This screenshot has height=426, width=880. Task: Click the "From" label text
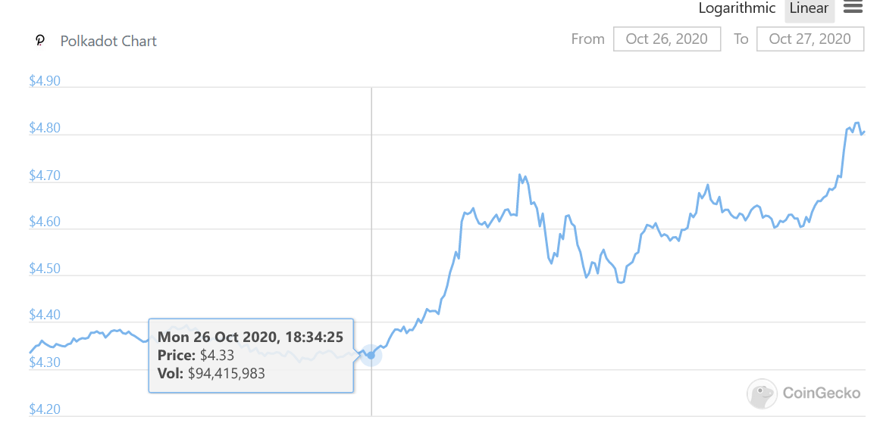tap(587, 39)
